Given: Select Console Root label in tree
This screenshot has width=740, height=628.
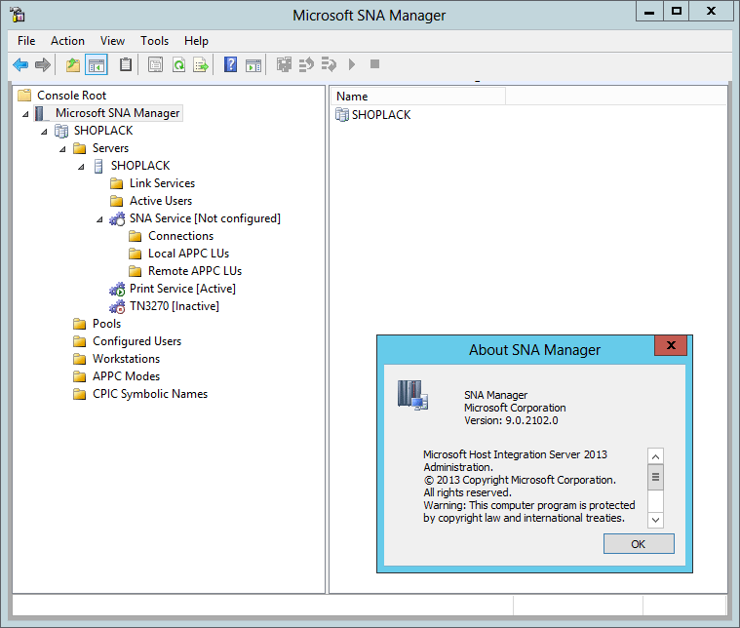Looking at the screenshot, I should 71,96.
